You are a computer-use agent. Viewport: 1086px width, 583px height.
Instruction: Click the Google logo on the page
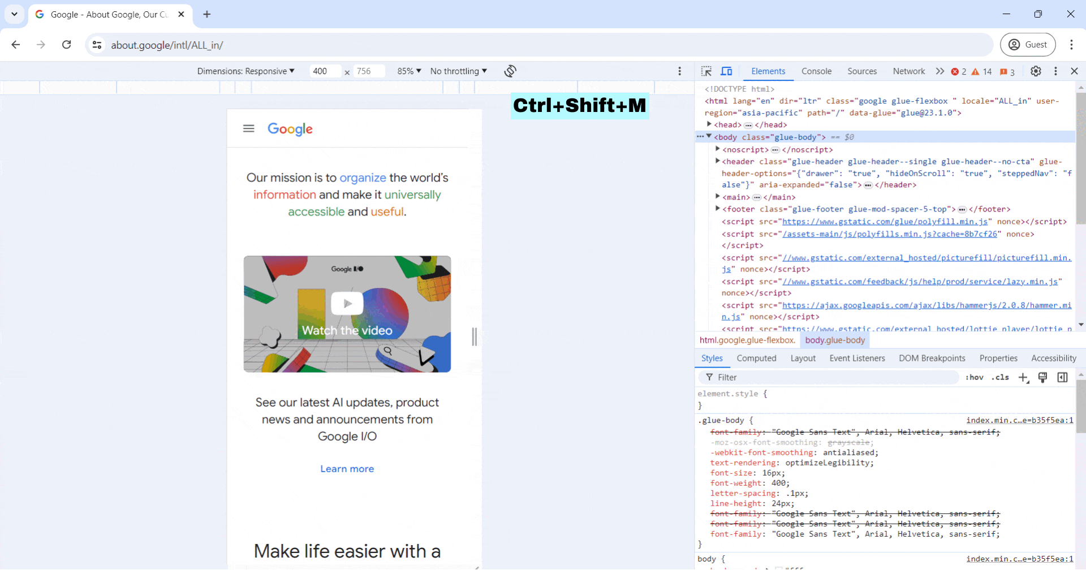coord(290,129)
